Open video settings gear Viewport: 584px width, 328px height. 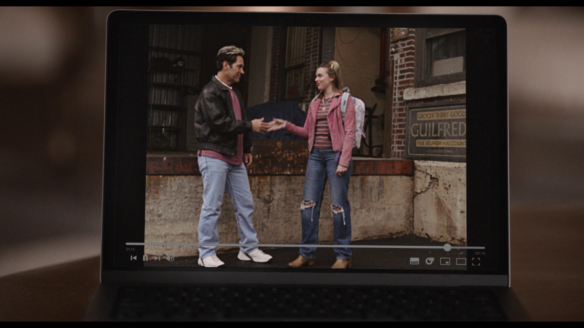429,261
